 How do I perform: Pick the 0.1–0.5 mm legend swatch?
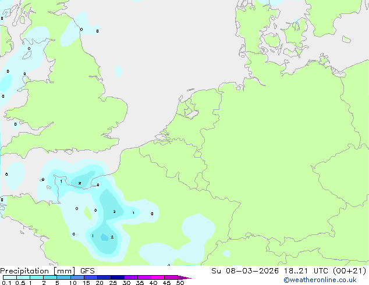click(x=10, y=277)
